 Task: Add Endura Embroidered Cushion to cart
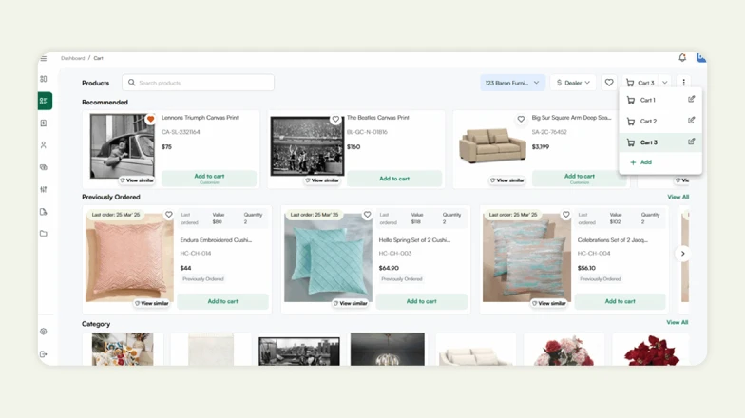(x=222, y=301)
